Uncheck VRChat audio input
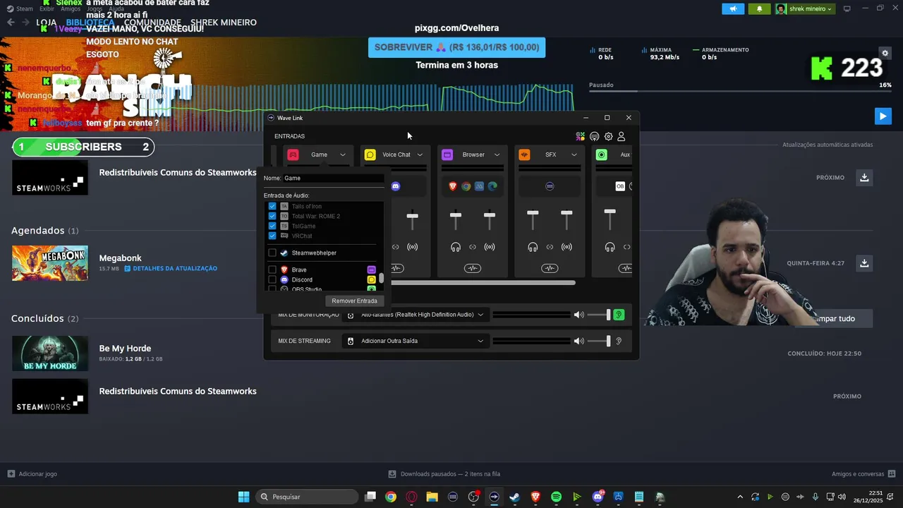The image size is (903, 508). pos(272,236)
